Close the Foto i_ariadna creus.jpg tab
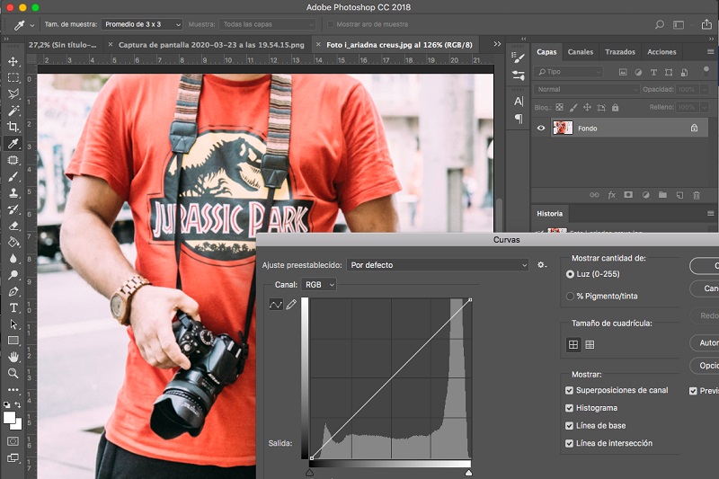The image size is (719, 479). [318, 44]
